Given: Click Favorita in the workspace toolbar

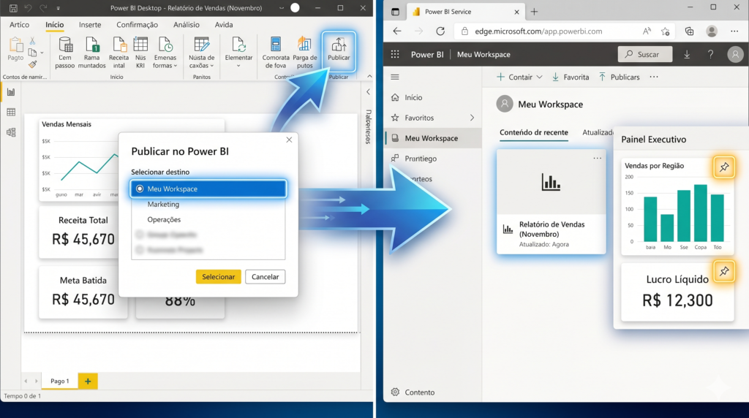Looking at the screenshot, I should [571, 77].
